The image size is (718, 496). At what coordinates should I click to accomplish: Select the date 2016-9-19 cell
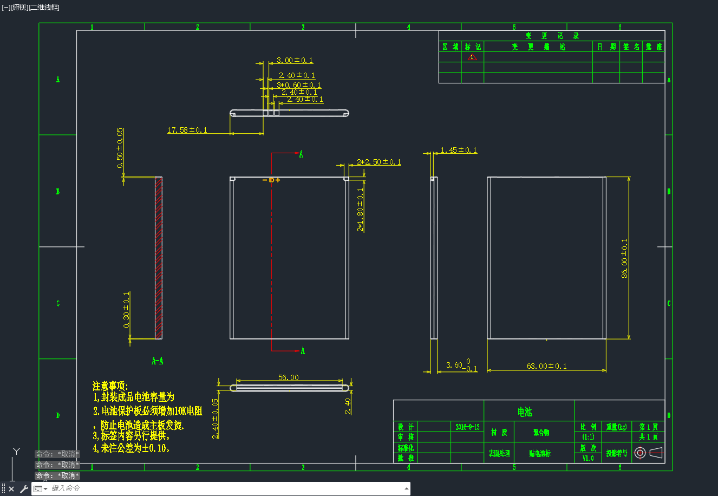point(467,427)
